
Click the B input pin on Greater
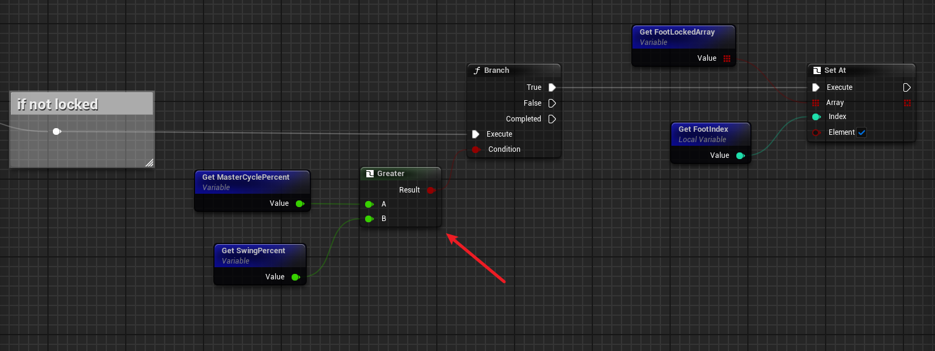coord(369,219)
